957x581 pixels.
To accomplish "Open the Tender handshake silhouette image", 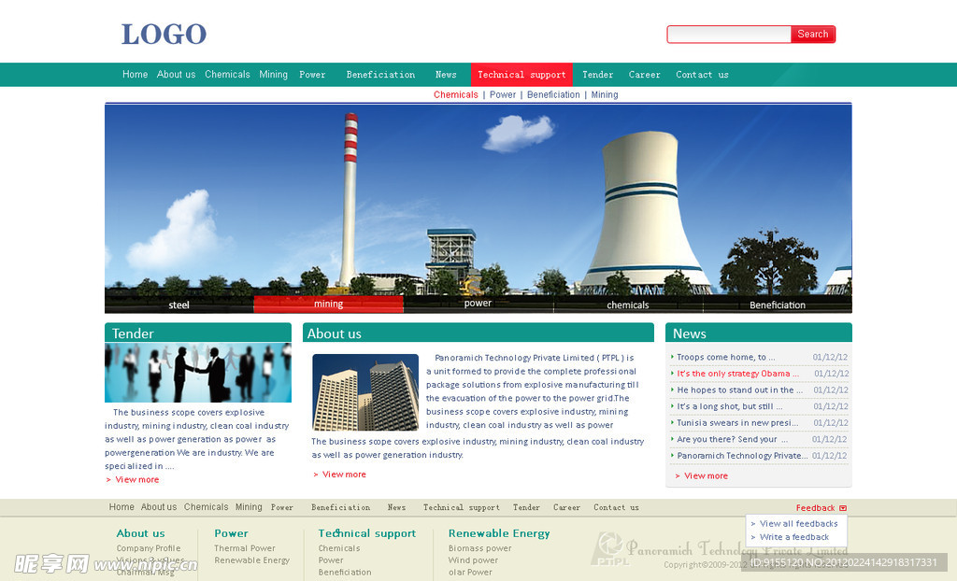I will 197,373.
